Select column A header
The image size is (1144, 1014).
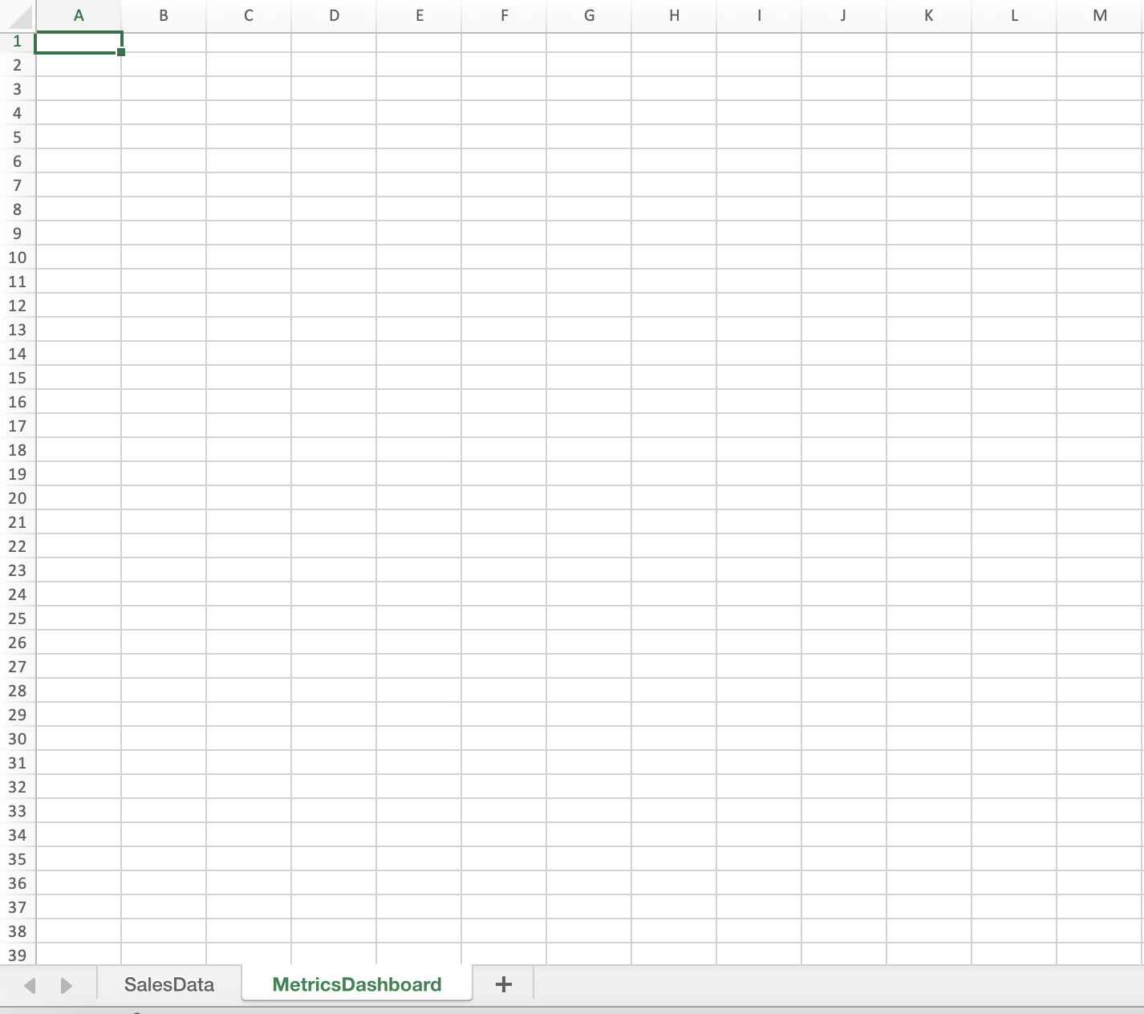click(78, 15)
